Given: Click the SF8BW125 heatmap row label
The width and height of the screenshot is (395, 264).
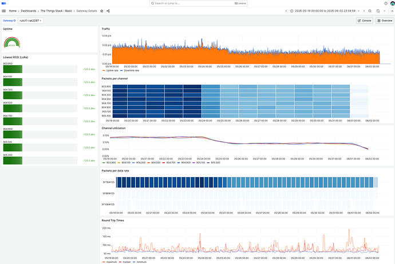Looking at the screenshot, I should pos(109,193).
